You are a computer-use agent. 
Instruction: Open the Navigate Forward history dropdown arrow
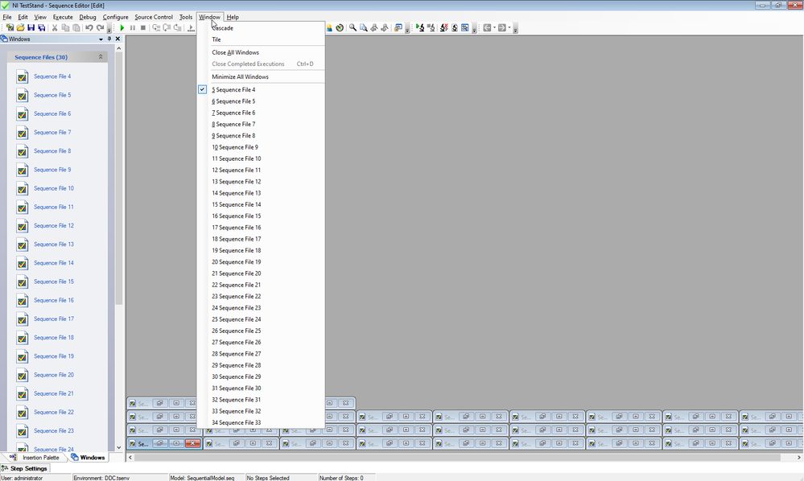509,27
